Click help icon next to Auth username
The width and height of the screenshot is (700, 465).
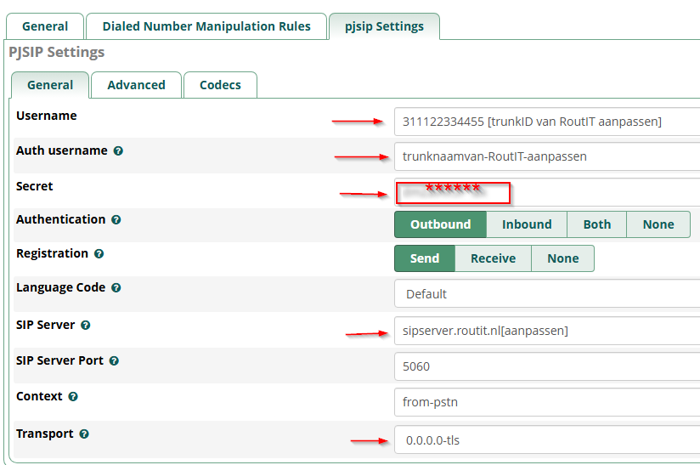[118, 151]
